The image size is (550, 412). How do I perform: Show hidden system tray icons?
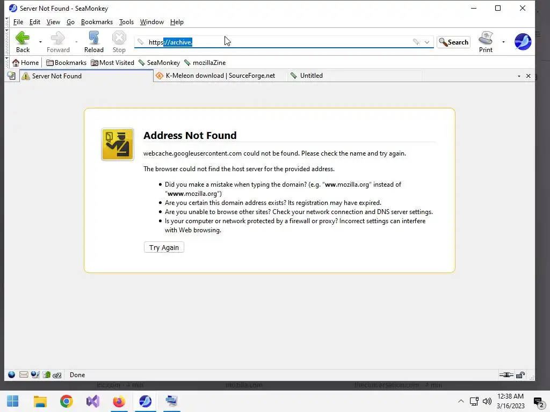coord(461,401)
